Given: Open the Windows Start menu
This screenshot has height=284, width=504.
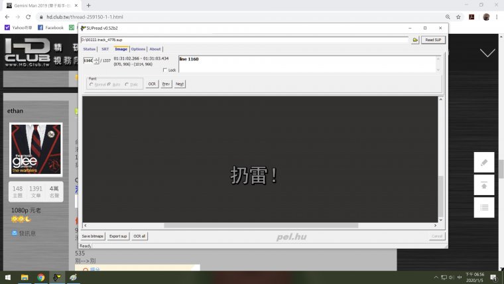Looking at the screenshot, I should coord(8,277).
